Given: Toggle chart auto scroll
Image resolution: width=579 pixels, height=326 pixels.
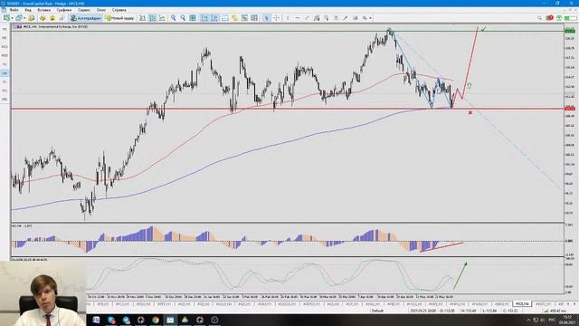Looking at the screenshot, I should point(204,18).
